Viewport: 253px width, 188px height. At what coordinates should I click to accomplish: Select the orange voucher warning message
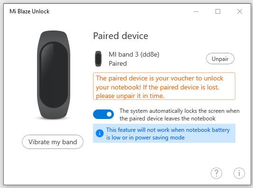coord(164,86)
